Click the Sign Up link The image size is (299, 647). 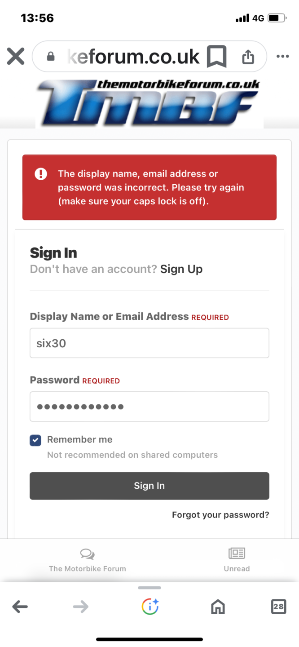(181, 269)
